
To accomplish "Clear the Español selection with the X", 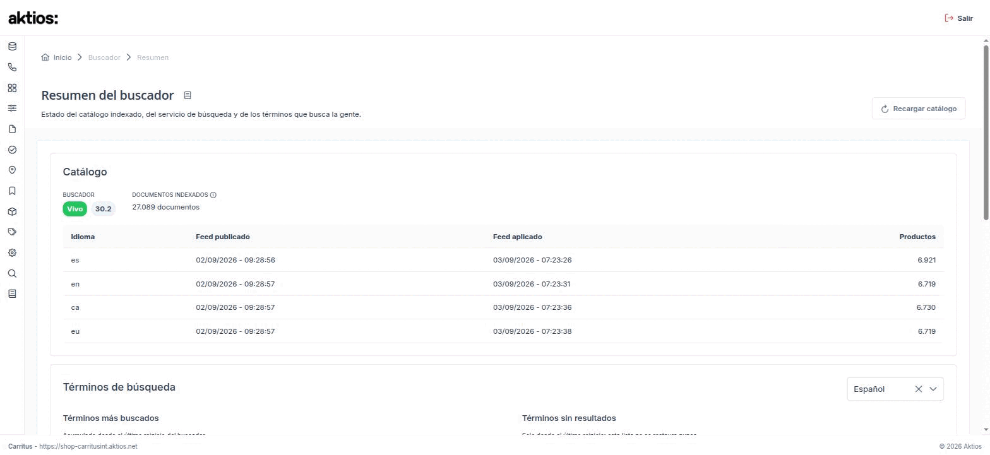I will click(x=919, y=389).
